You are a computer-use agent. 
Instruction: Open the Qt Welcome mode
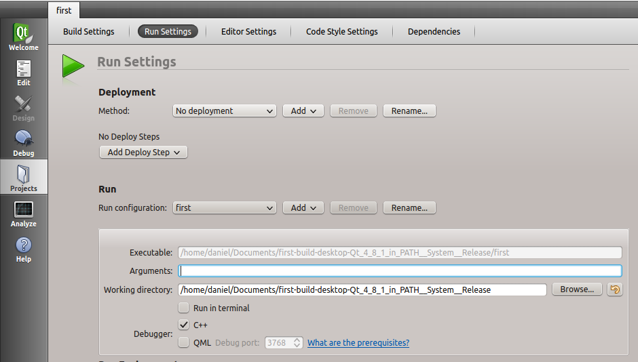[x=24, y=37]
